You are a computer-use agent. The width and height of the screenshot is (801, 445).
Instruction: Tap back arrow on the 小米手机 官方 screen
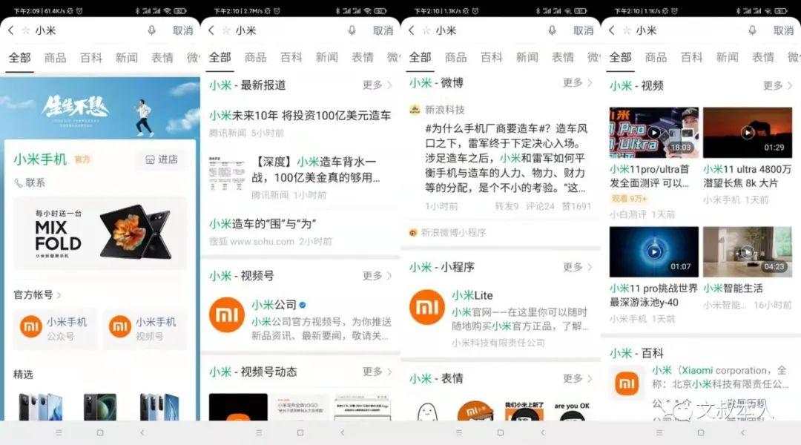(10, 30)
